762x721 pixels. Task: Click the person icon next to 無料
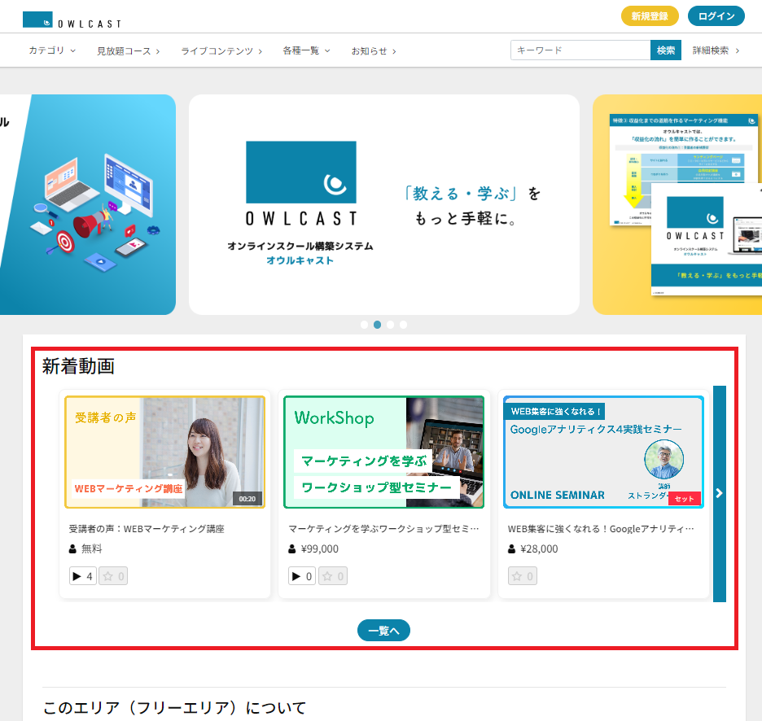tap(72, 549)
